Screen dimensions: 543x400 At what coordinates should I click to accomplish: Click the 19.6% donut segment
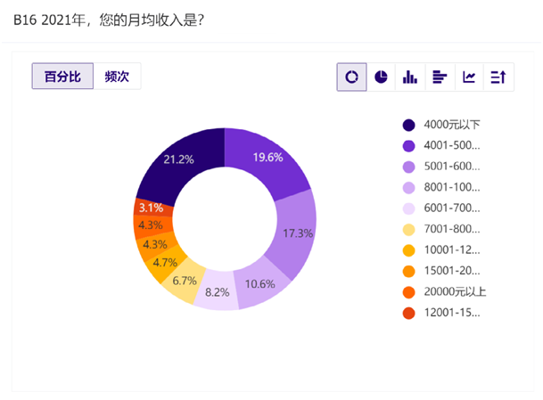pos(267,158)
